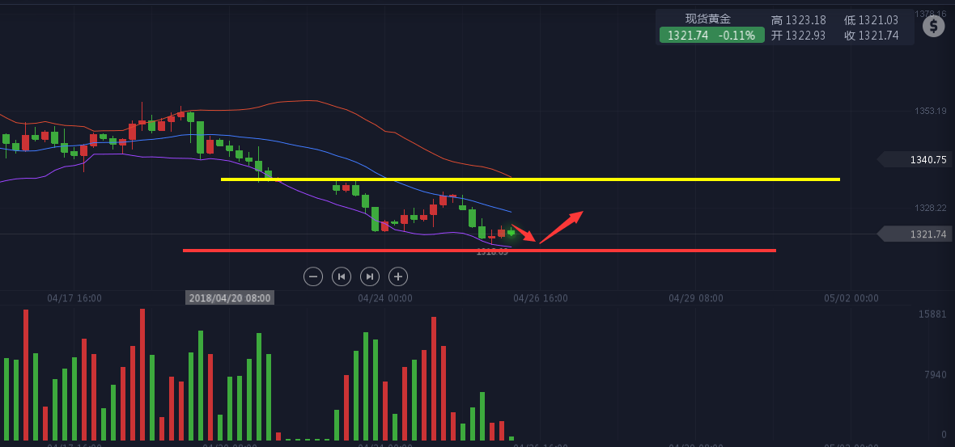The image size is (955, 447).
Task: Click the green 1321.74 -0.11% price badge
Action: [x=711, y=36]
